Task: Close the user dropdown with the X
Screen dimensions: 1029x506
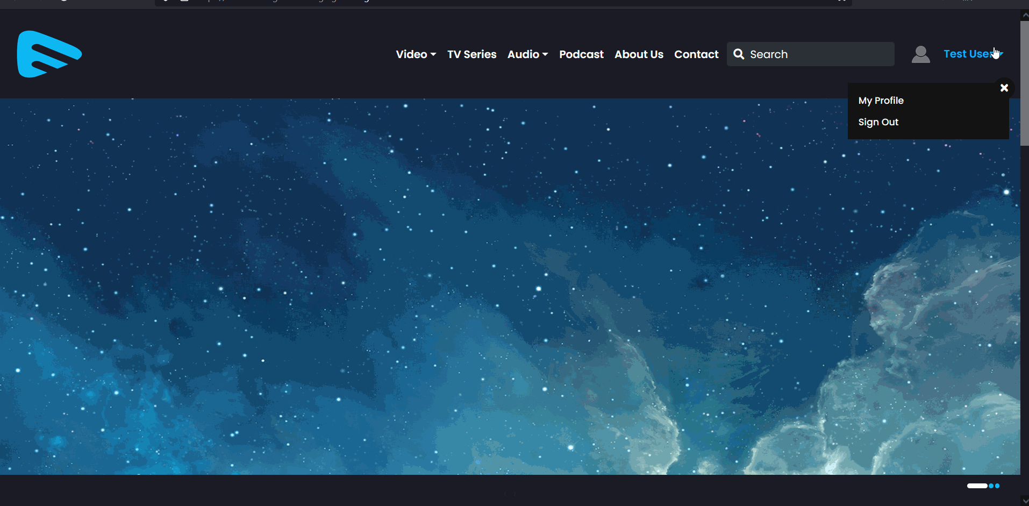Action: [x=1004, y=88]
